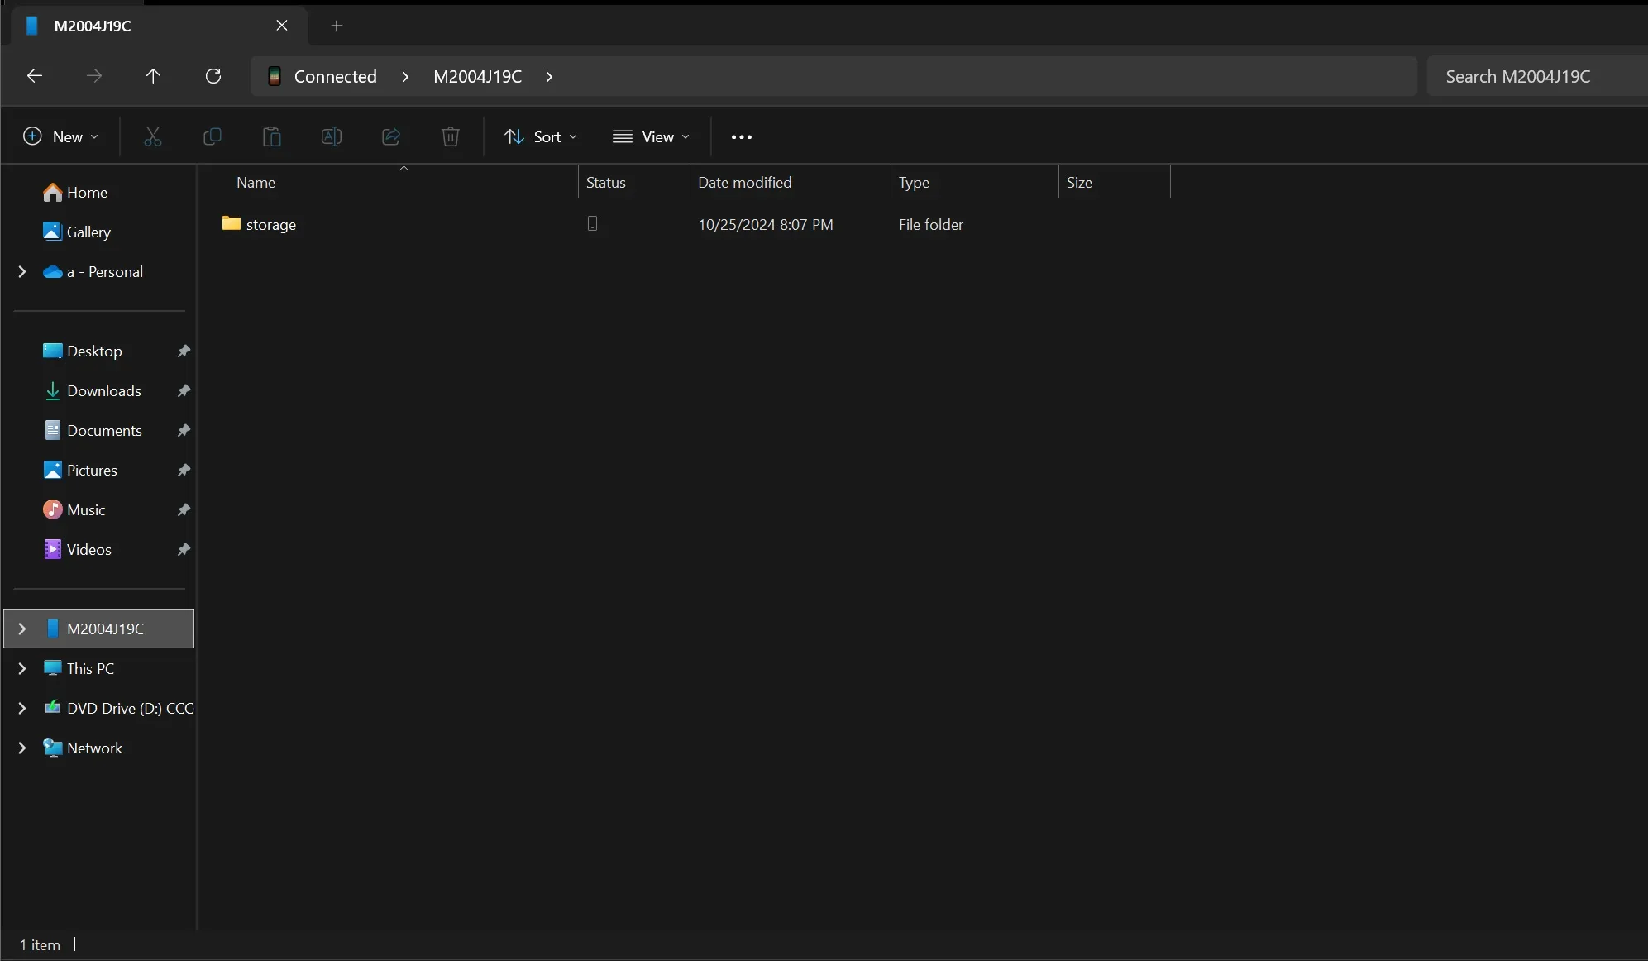The height and width of the screenshot is (961, 1648).
Task: Click the a - Personal OneDrive item
Action: click(x=104, y=272)
